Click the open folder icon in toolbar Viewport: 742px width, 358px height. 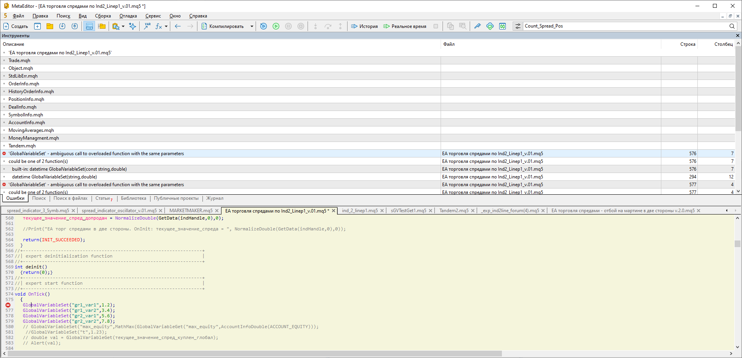click(50, 26)
